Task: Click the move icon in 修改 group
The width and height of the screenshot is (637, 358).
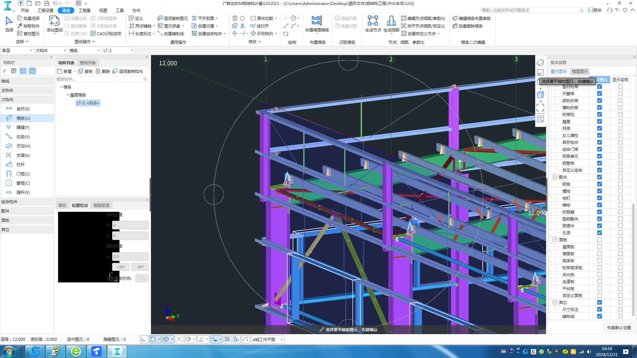Action: click(235, 33)
